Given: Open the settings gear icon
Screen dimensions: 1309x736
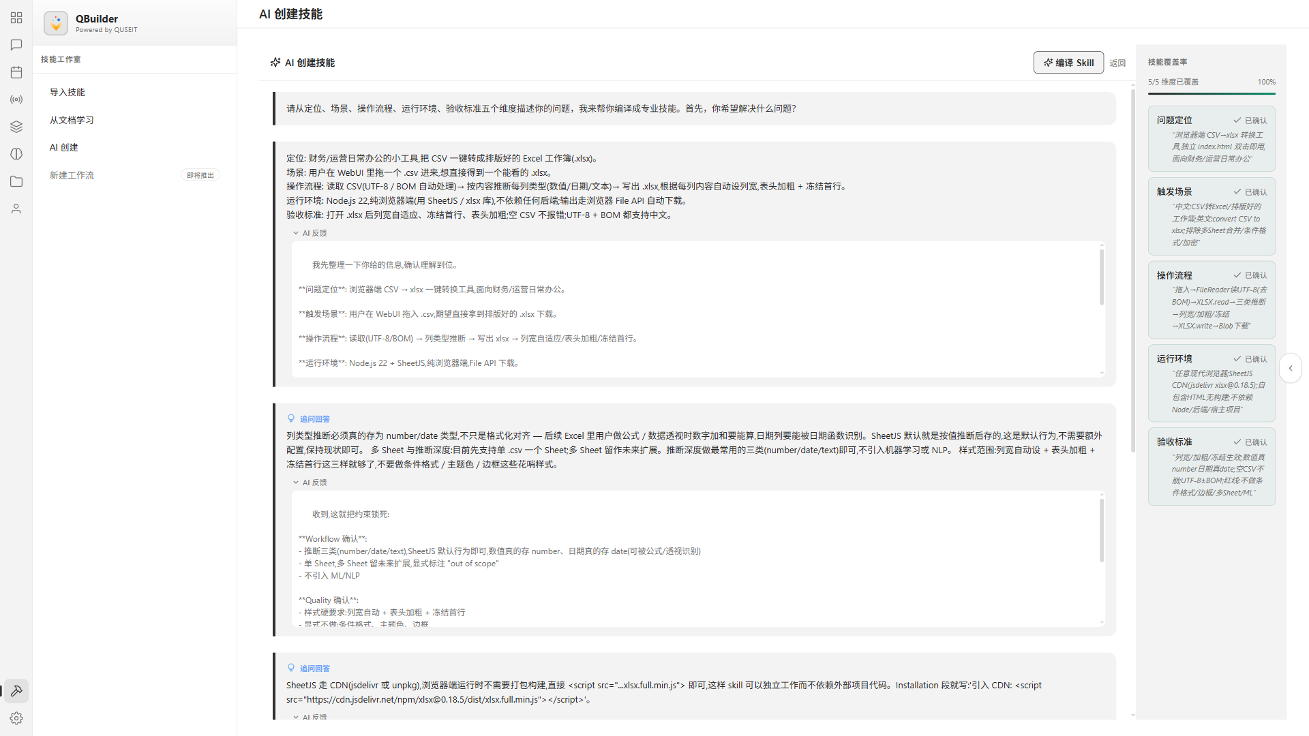Looking at the screenshot, I should (x=16, y=718).
